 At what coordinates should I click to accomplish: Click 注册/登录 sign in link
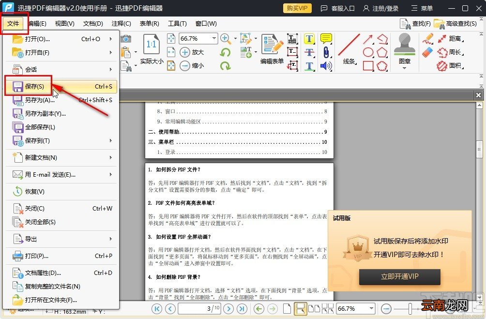pyautogui.click(x=380, y=8)
